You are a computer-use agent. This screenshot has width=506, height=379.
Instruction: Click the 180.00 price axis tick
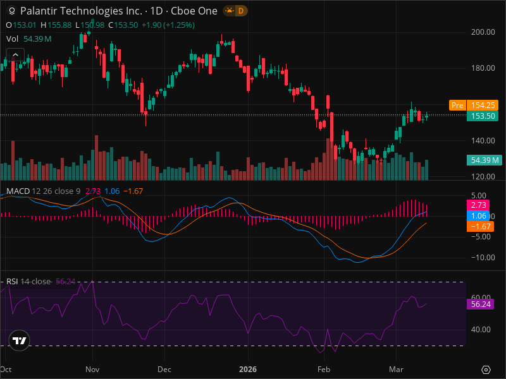[483, 68]
